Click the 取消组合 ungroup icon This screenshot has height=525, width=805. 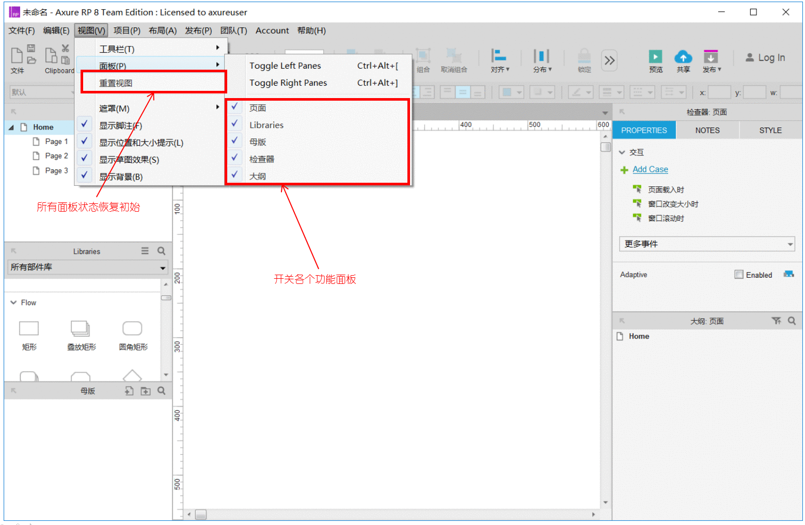(x=454, y=56)
